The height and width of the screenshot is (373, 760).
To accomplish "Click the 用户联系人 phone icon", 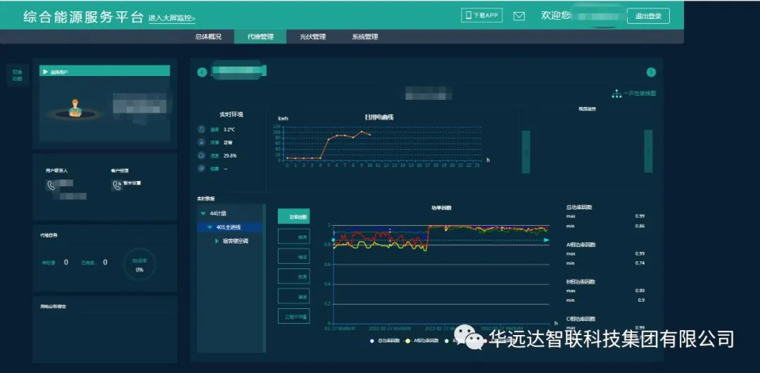I will tap(51, 186).
